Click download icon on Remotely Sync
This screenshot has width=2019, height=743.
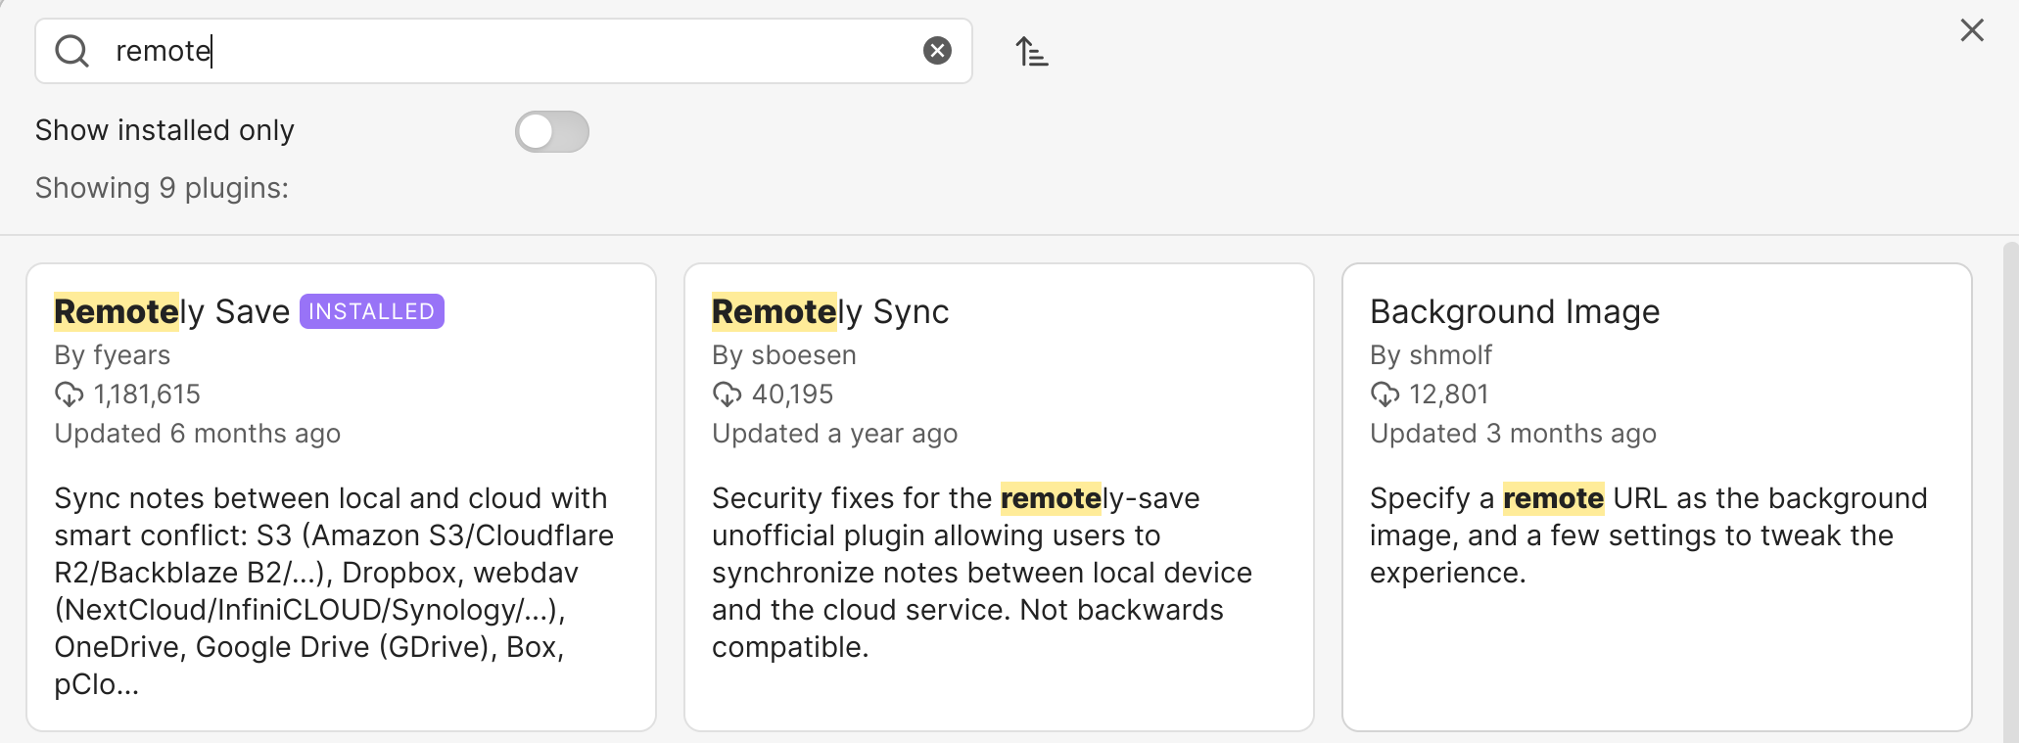[727, 395]
